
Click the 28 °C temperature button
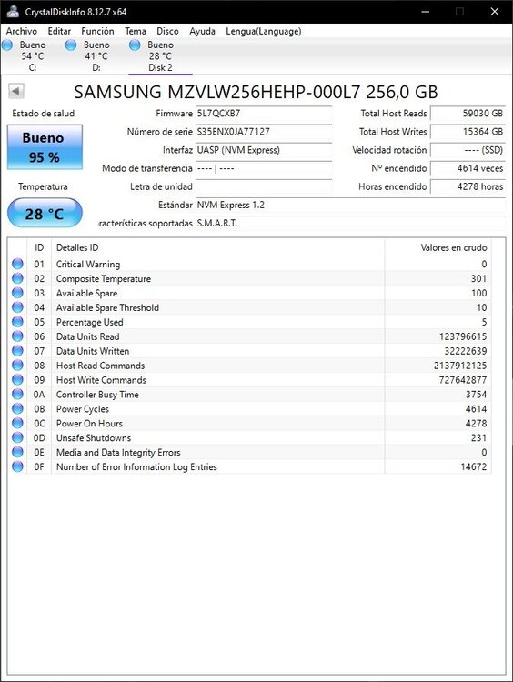pyautogui.click(x=45, y=213)
